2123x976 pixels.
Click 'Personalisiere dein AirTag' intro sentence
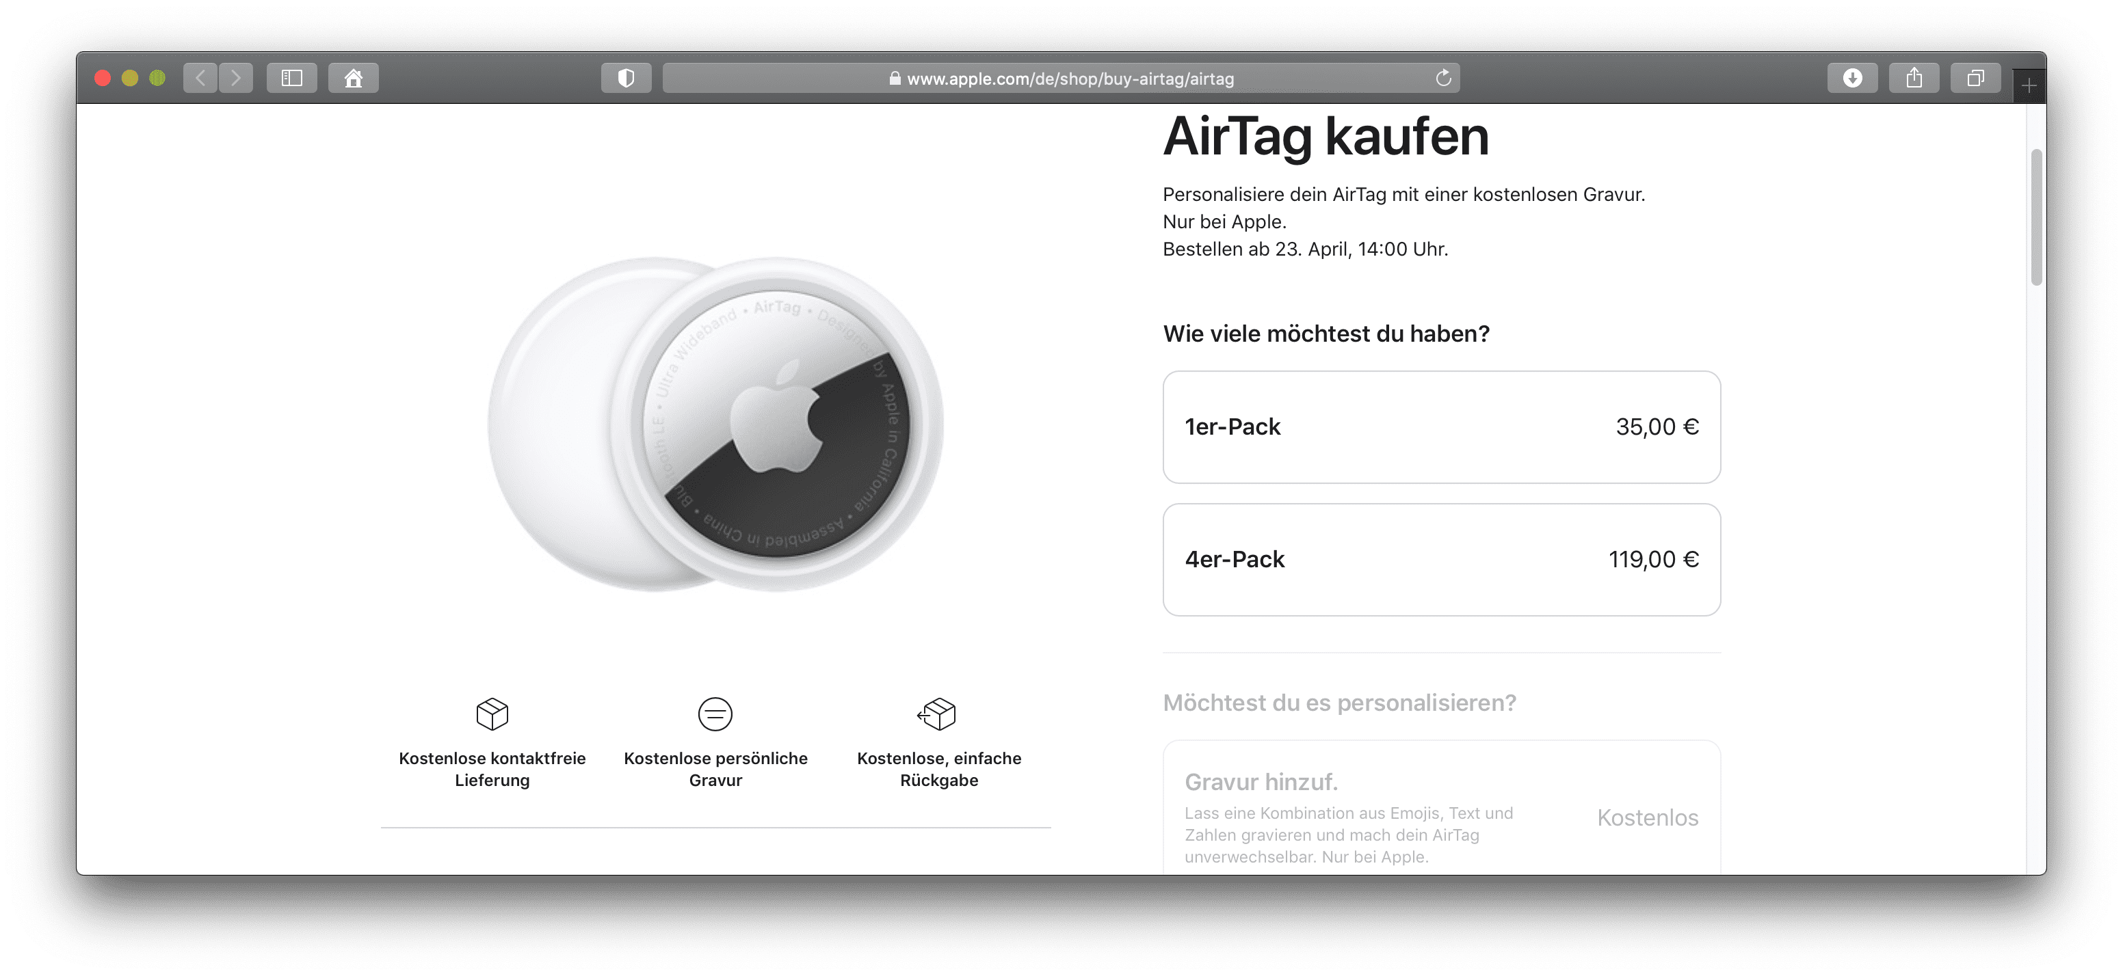(x=1403, y=194)
